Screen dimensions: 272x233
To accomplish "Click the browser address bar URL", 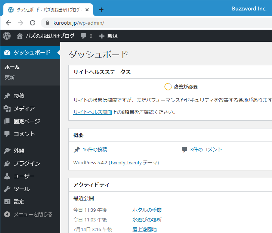I will 78,23.
